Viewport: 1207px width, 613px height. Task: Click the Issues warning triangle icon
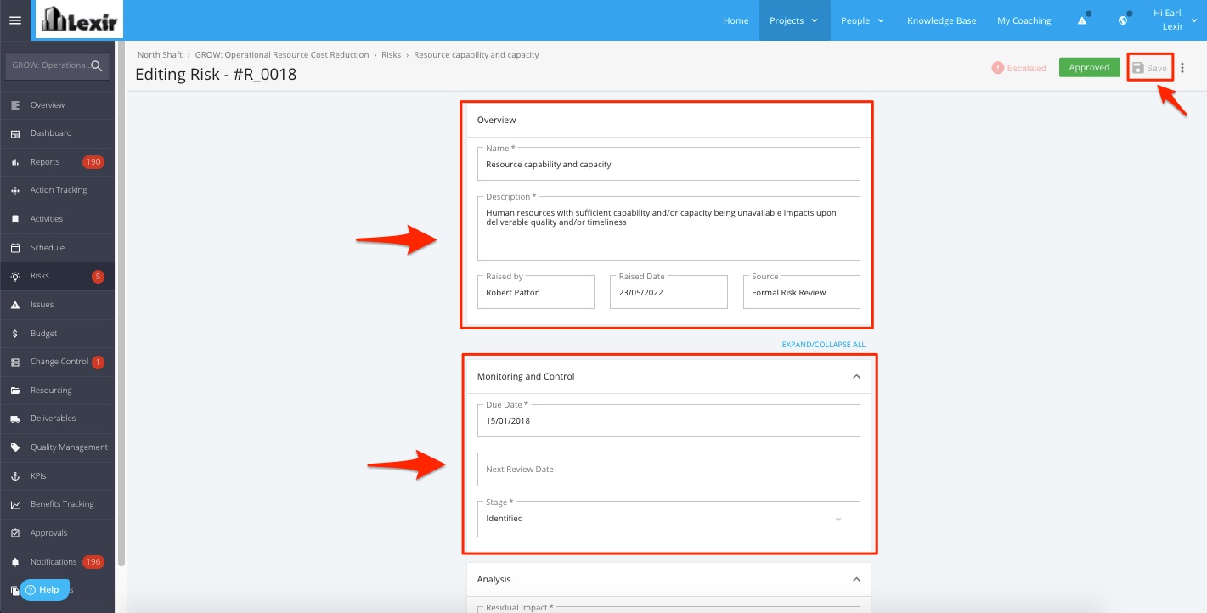(x=15, y=305)
